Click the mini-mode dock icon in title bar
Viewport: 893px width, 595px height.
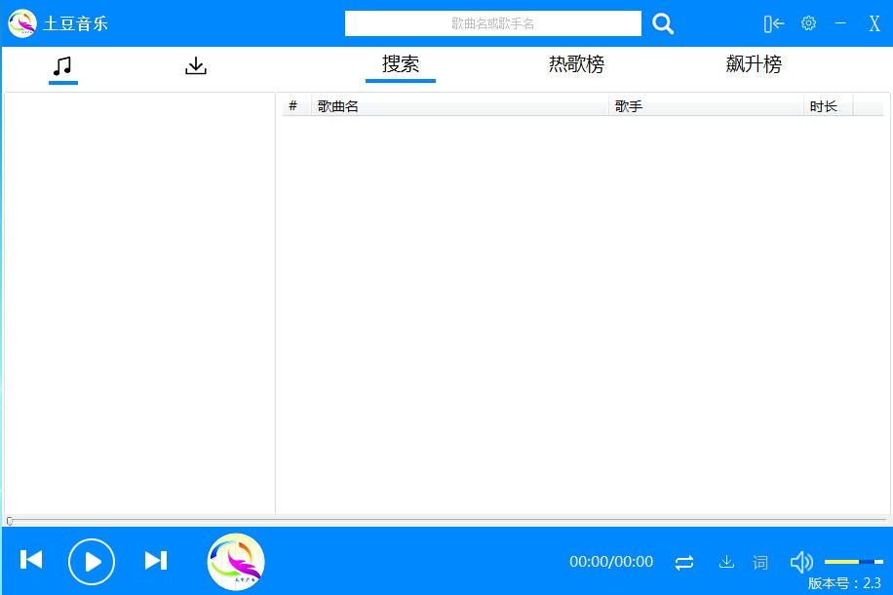(773, 23)
